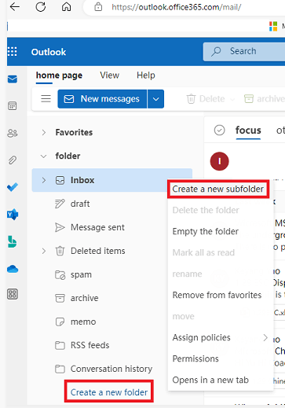
Task: Toggle the hamburger navigation pane button
Action: pos(46,99)
